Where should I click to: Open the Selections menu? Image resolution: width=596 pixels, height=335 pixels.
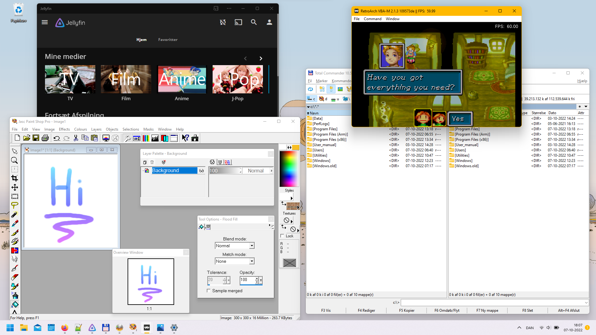tap(131, 129)
